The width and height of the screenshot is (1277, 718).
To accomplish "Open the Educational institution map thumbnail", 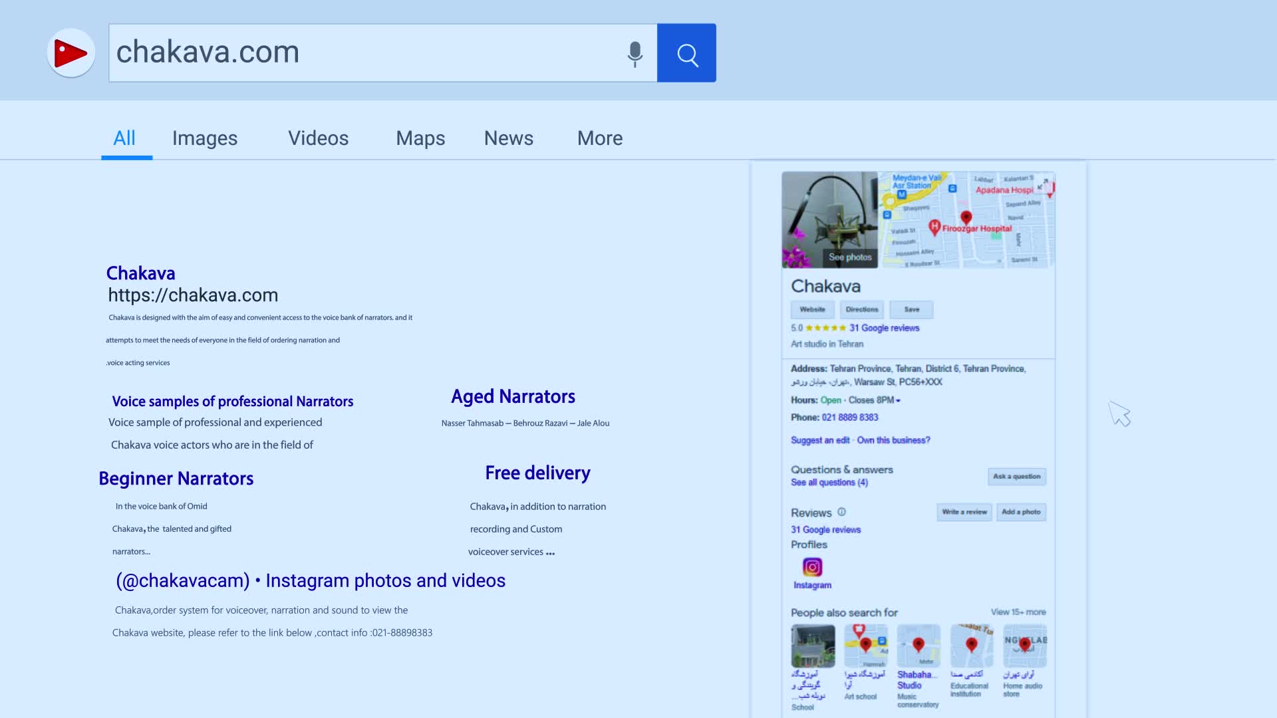I will (972, 646).
